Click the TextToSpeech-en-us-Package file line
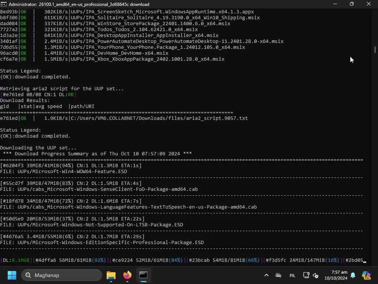This screenshot has height=284, width=378. (x=128, y=207)
